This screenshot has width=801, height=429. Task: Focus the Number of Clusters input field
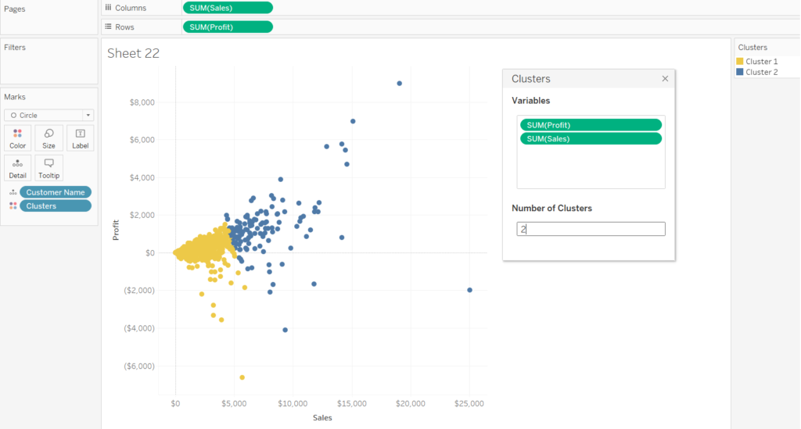pos(591,229)
